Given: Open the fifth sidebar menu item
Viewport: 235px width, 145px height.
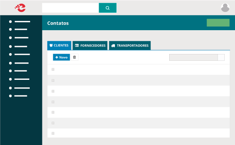Looking at the screenshot, I should (x=19, y=54).
